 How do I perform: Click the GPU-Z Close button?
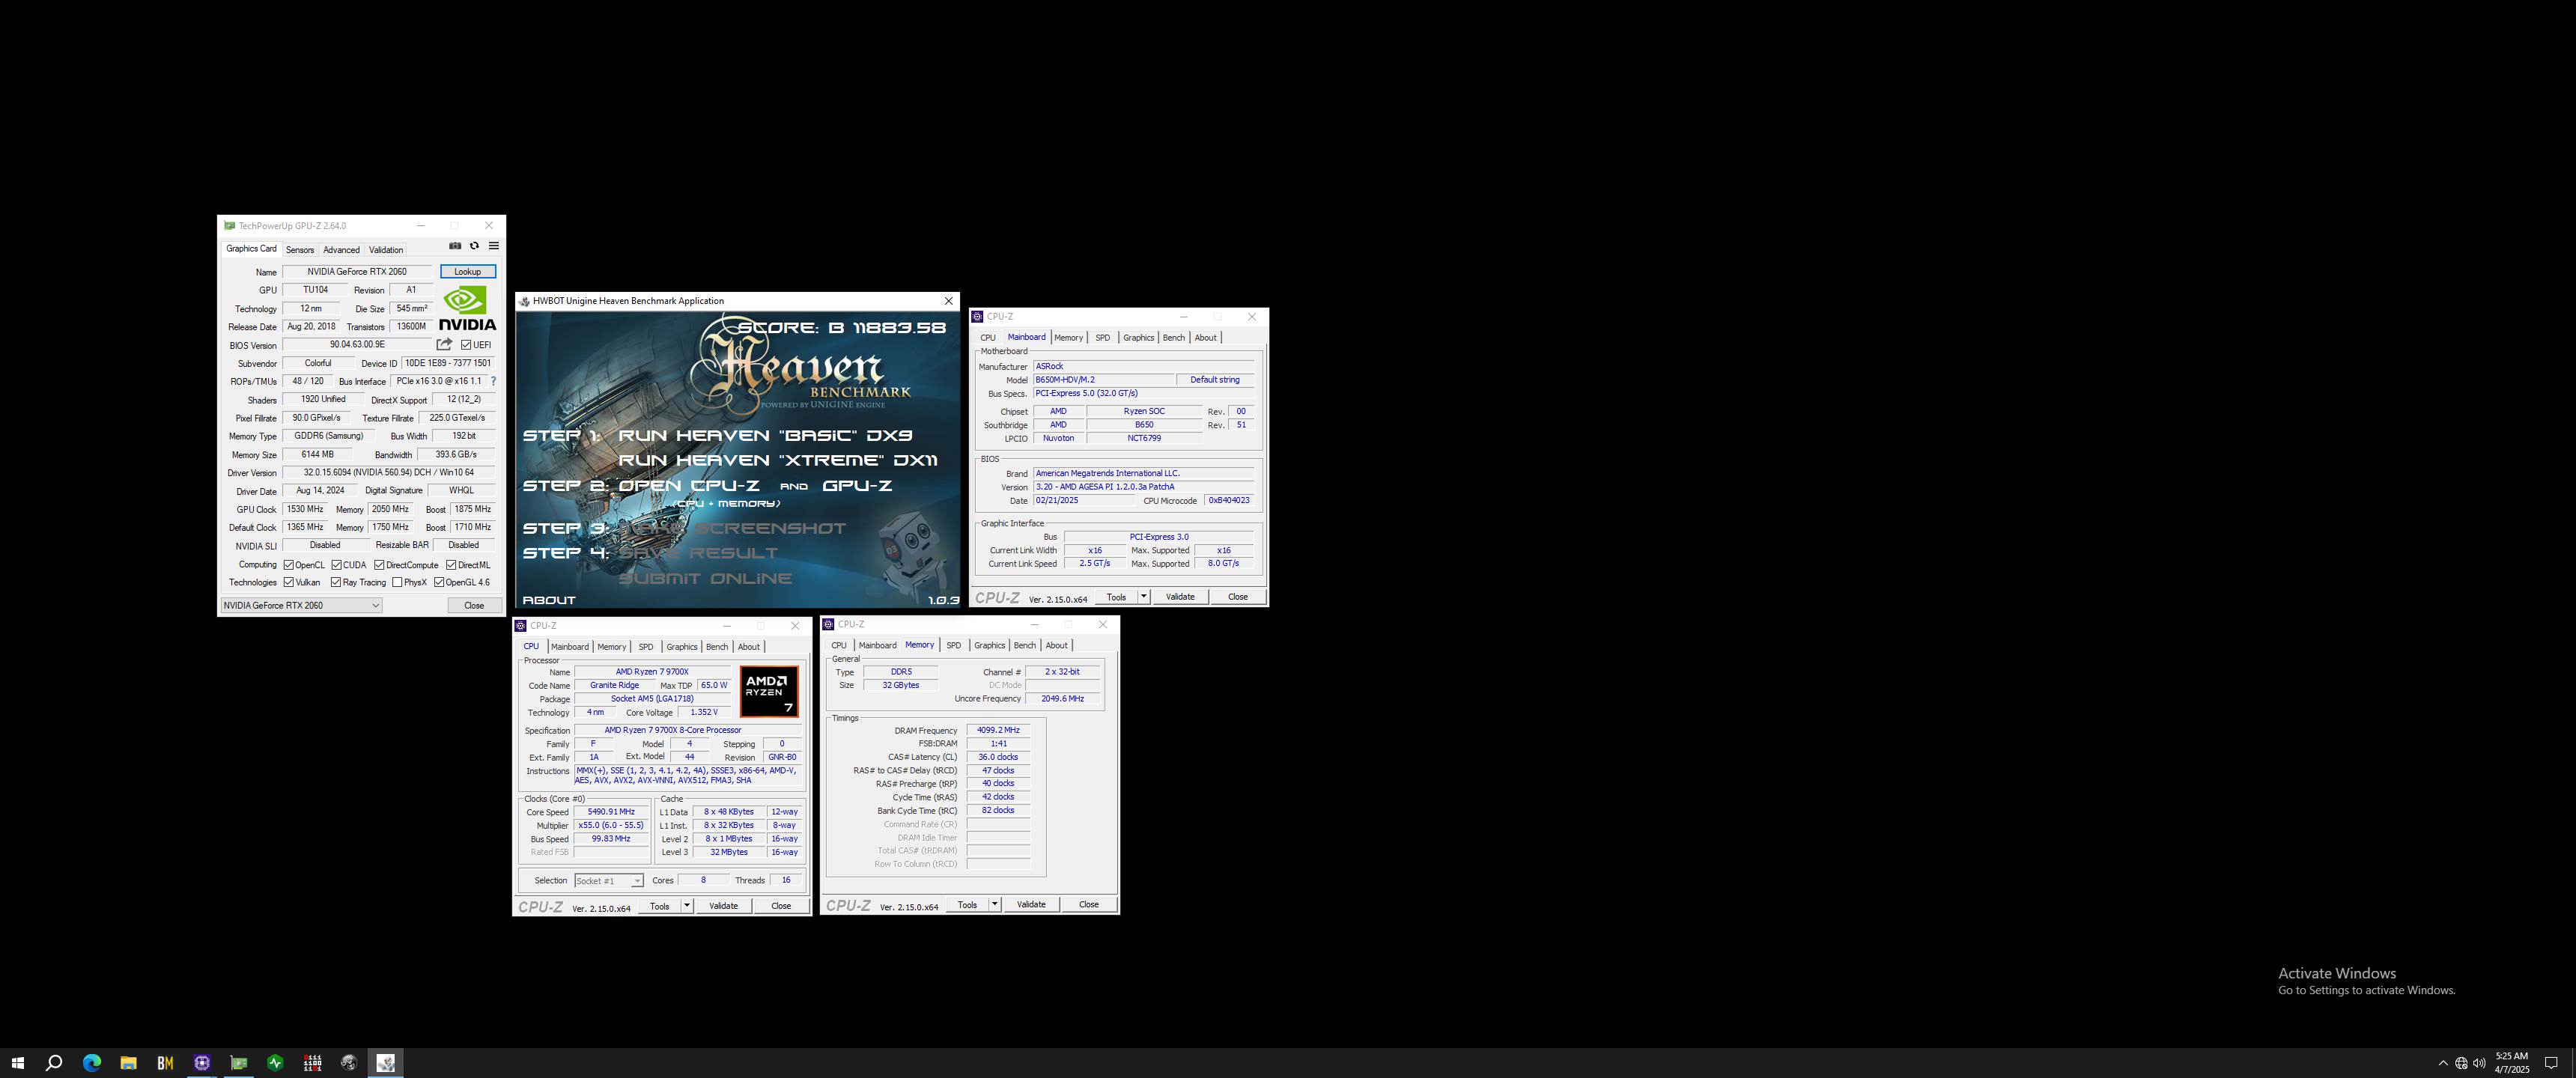(474, 605)
